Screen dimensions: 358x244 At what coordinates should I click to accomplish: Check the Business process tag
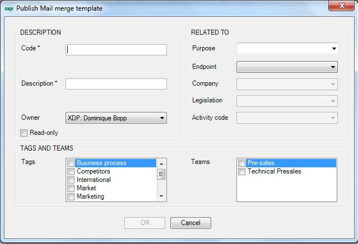[71, 163]
